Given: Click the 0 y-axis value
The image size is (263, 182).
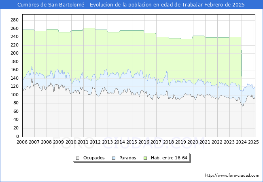Looking at the screenshot, I should point(17,136).
